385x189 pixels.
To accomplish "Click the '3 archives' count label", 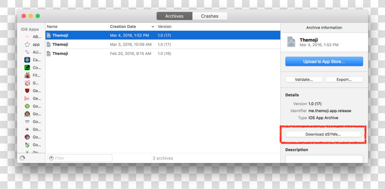I will [x=163, y=158].
